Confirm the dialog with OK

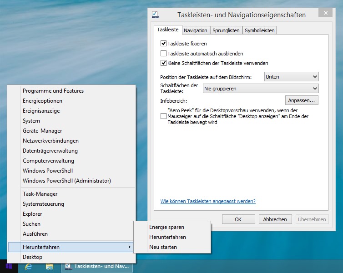coord(238,219)
